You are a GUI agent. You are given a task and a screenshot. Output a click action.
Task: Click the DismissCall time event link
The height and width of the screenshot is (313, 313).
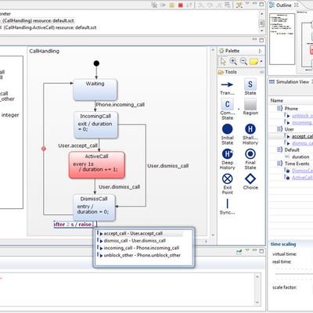click(302, 171)
